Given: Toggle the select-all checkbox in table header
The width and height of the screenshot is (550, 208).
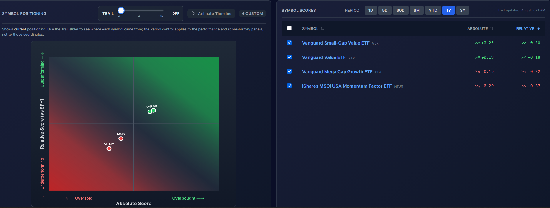Looking at the screenshot, I should (x=289, y=28).
